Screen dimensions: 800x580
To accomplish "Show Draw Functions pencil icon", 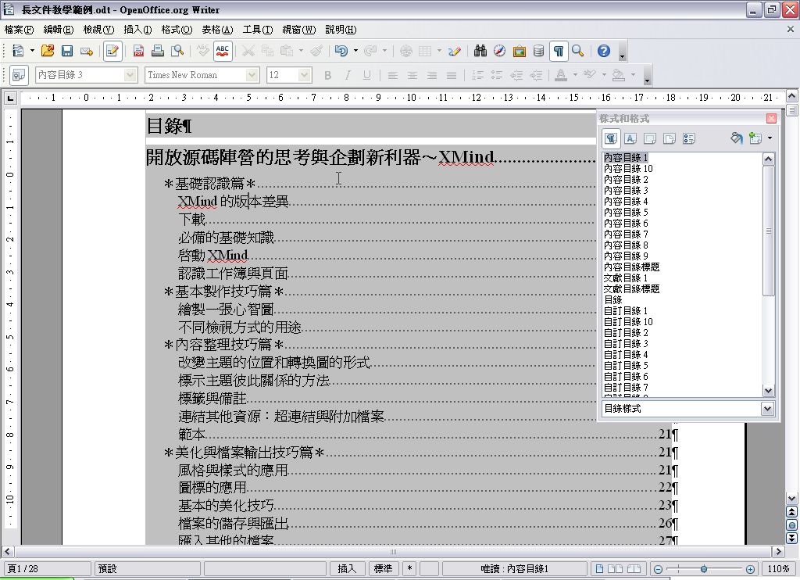I will pos(454,51).
